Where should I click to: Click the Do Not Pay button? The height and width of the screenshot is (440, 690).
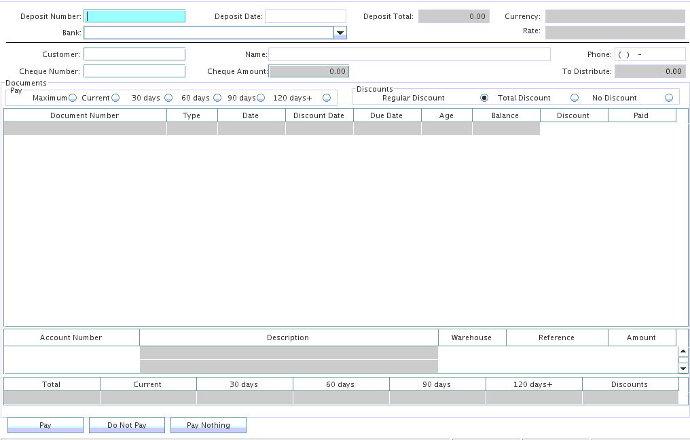[127, 425]
